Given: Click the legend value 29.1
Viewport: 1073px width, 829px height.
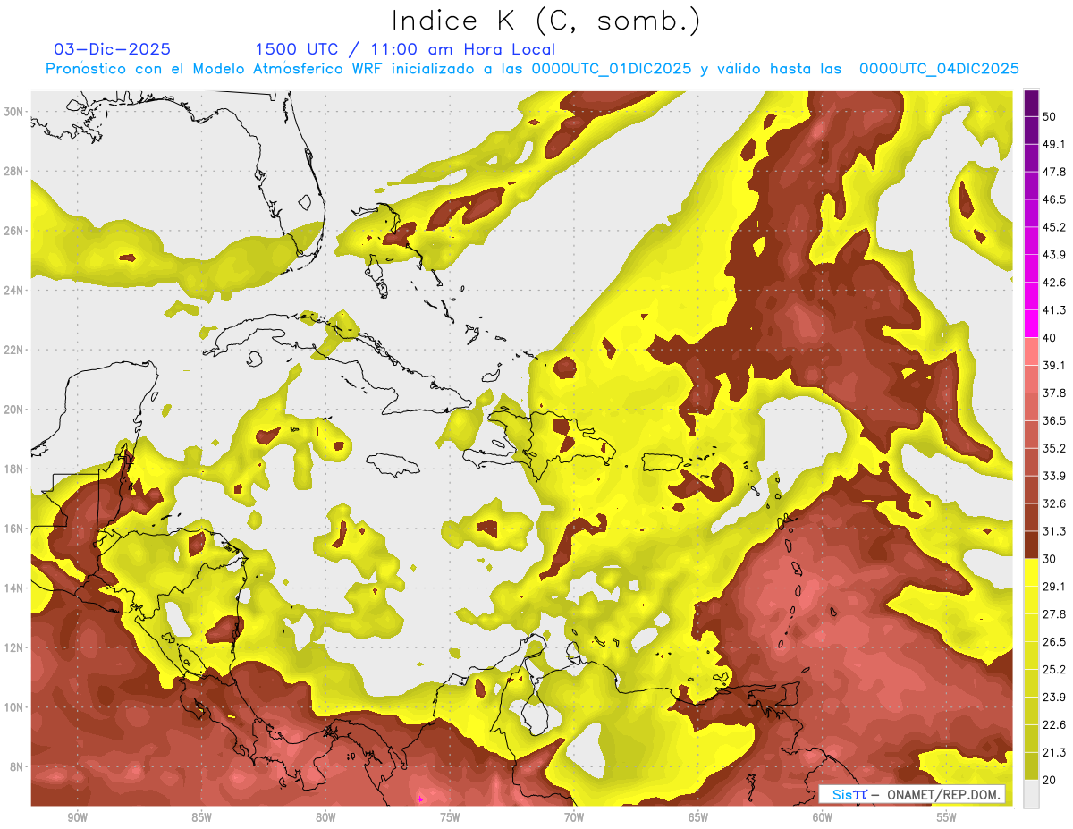Looking at the screenshot, I should point(1054,586).
